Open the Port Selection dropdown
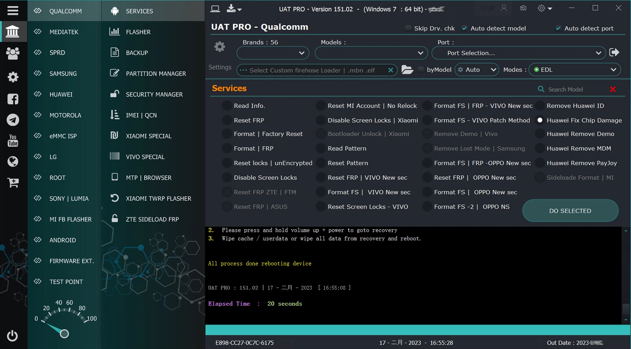The width and height of the screenshot is (631, 349). tap(519, 53)
